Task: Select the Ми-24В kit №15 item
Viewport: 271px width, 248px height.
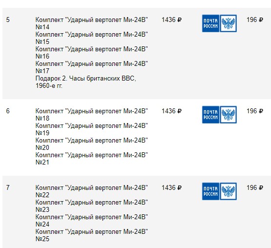Action: coord(92,38)
